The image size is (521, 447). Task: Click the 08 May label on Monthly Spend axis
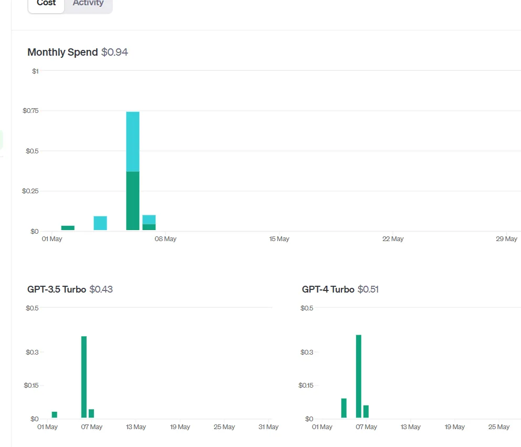[x=165, y=238]
